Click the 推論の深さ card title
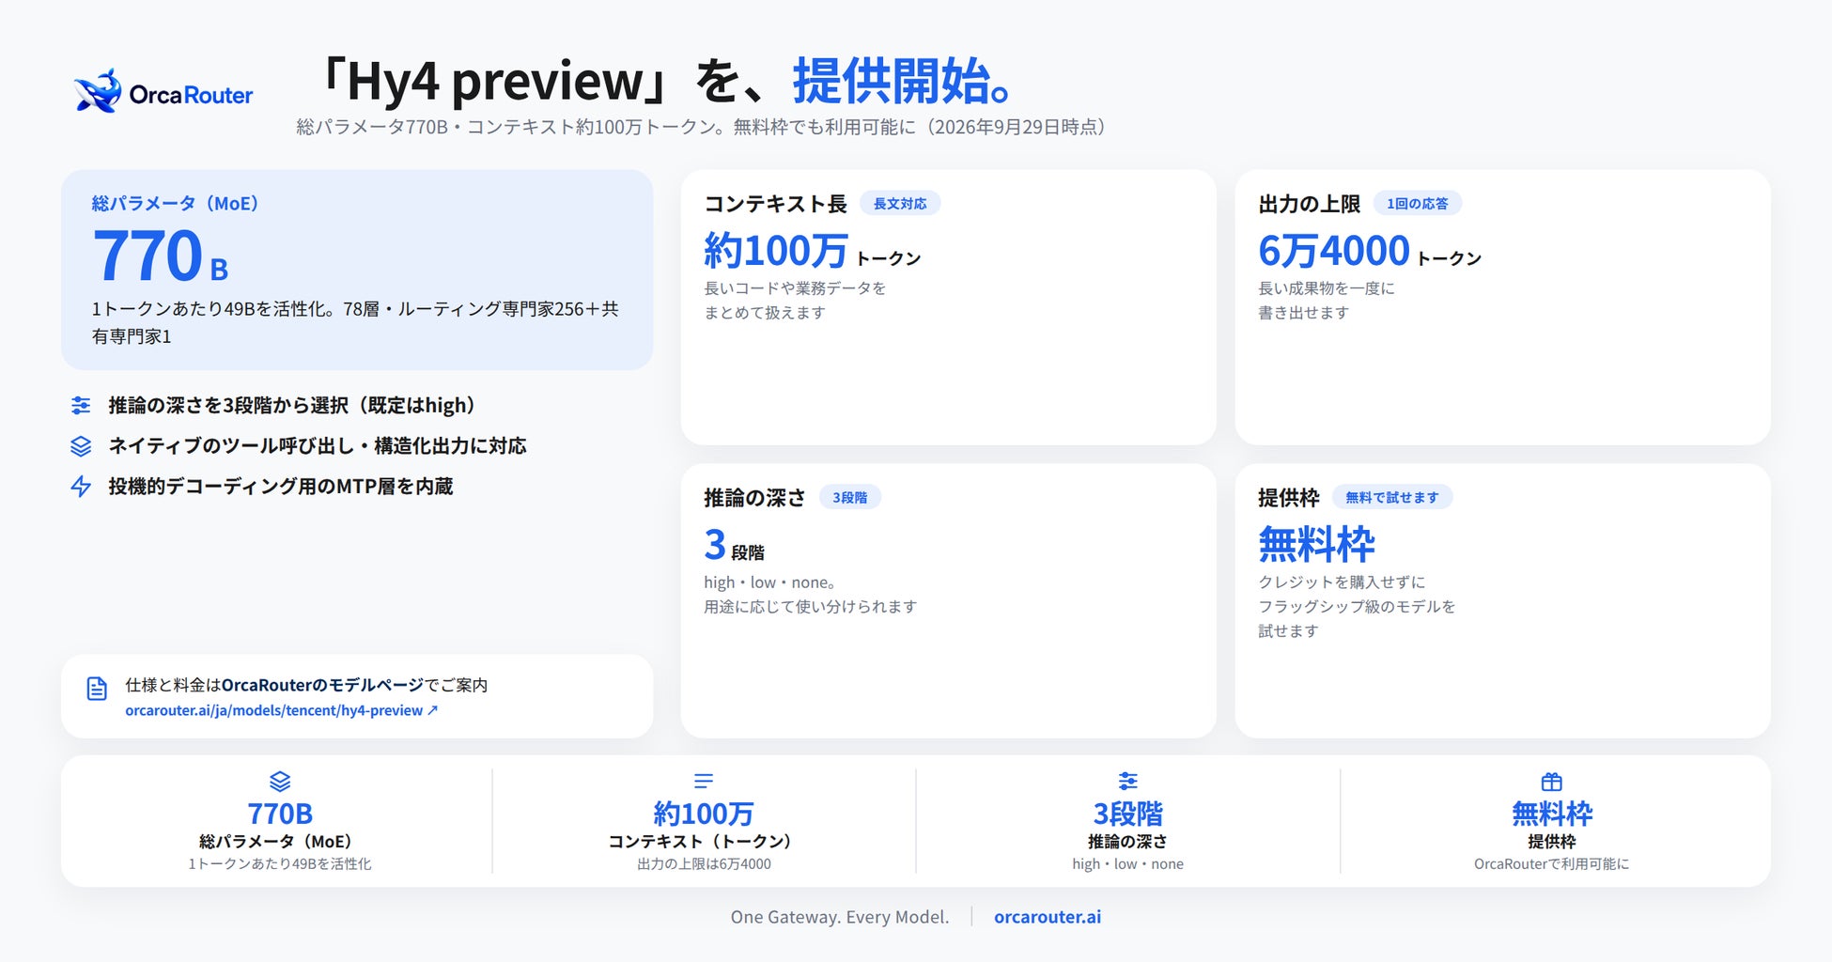This screenshot has width=1832, height=962. [755, 498]
